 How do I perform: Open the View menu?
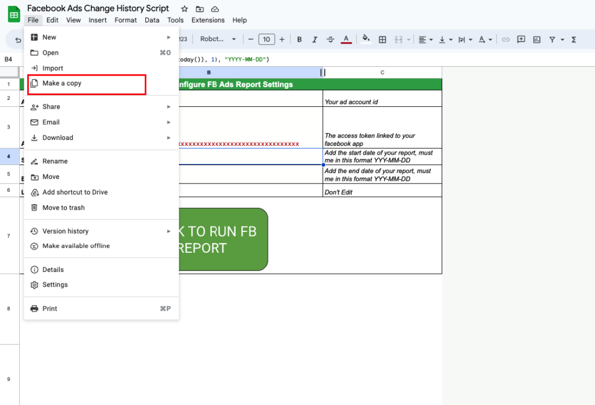(73, 20)
